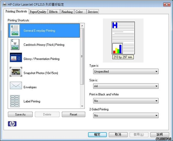173x141 pixels.
Task: Open the Finishing tab
Action: [x=67, y=12]
